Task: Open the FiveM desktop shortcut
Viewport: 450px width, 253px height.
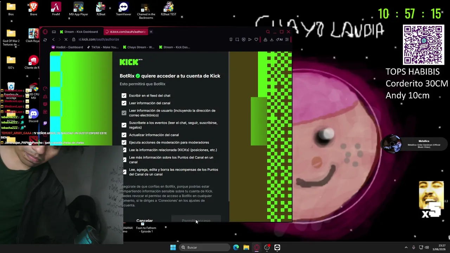Action: point(56,9)
